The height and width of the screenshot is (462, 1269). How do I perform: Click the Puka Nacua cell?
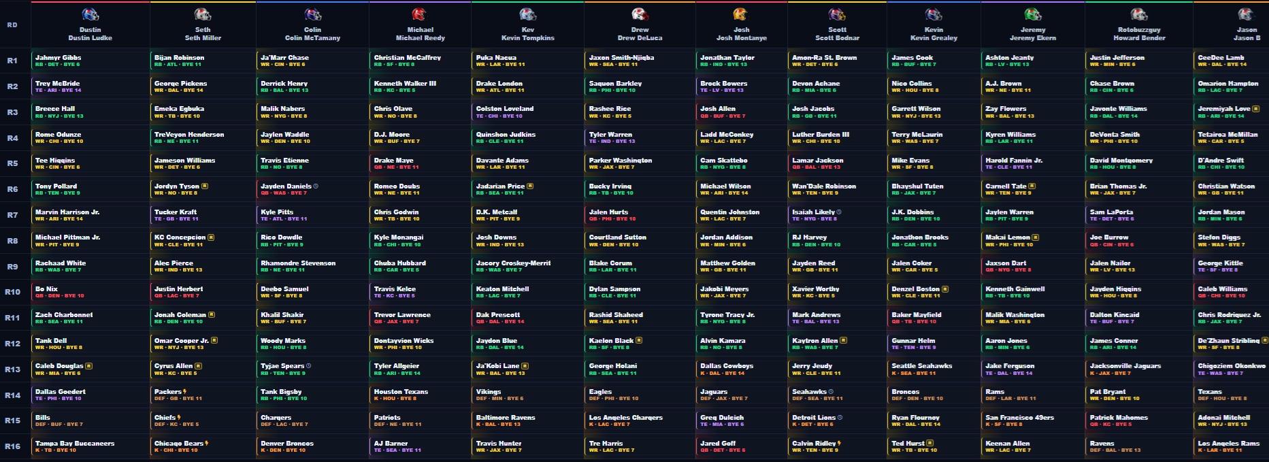coord(527,61)
